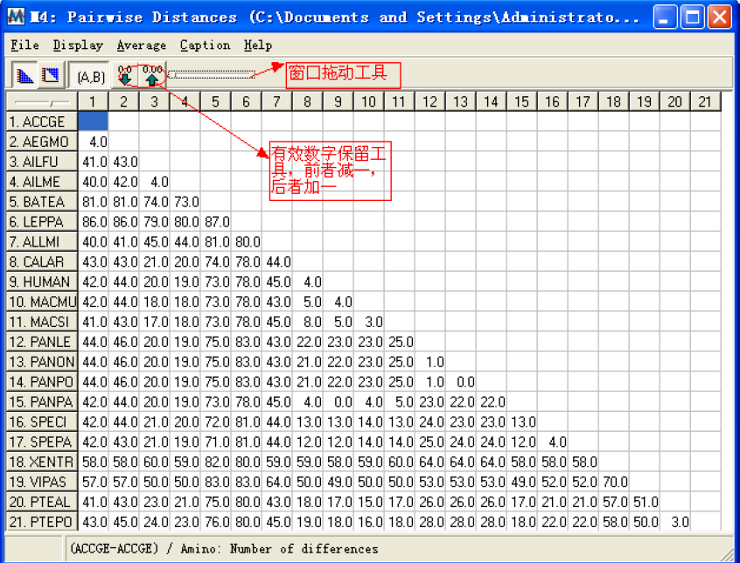Click cell 4.0 in SPEPA row
740x563 pixels.
pyautogui.click(x=552, y=442)
